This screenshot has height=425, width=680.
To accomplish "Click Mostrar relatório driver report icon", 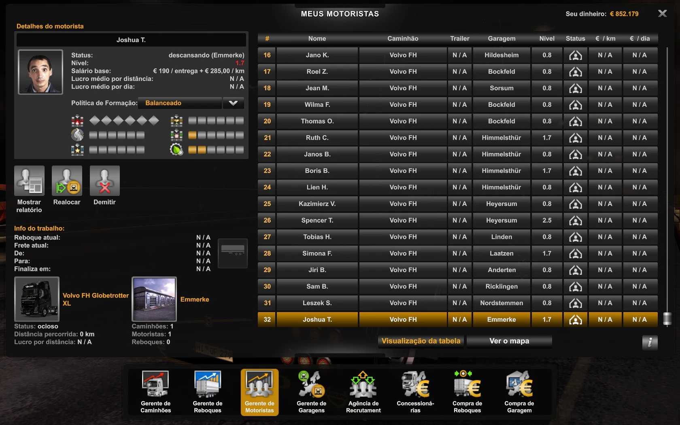I will point(29,181).
